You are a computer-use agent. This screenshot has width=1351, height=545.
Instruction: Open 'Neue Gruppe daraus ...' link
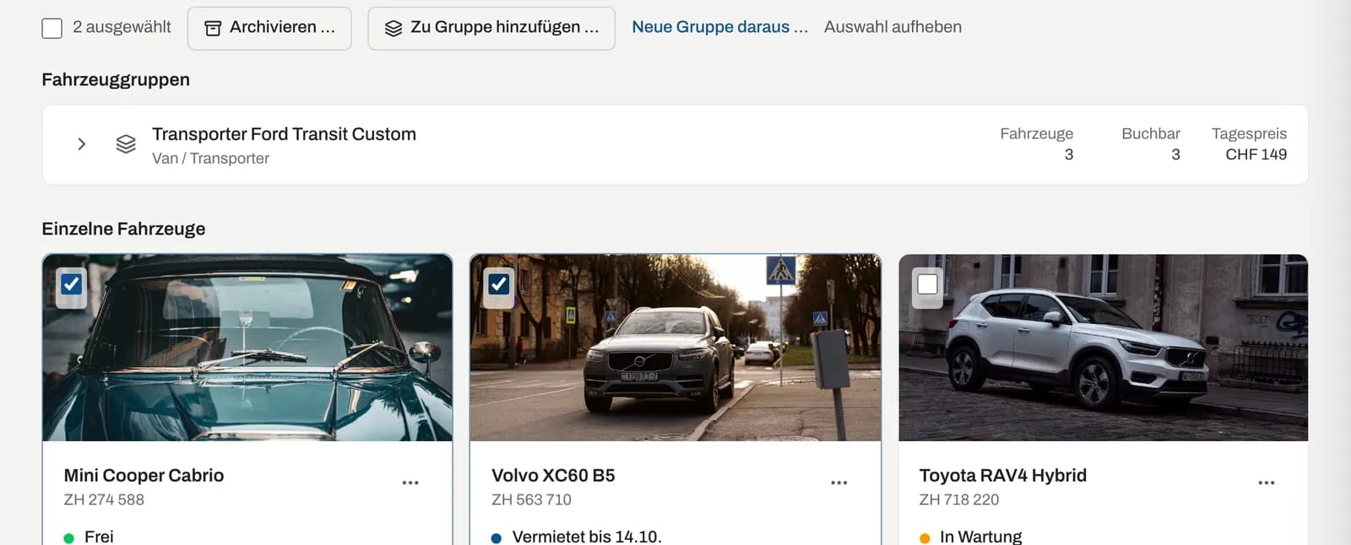pos(719,27)
